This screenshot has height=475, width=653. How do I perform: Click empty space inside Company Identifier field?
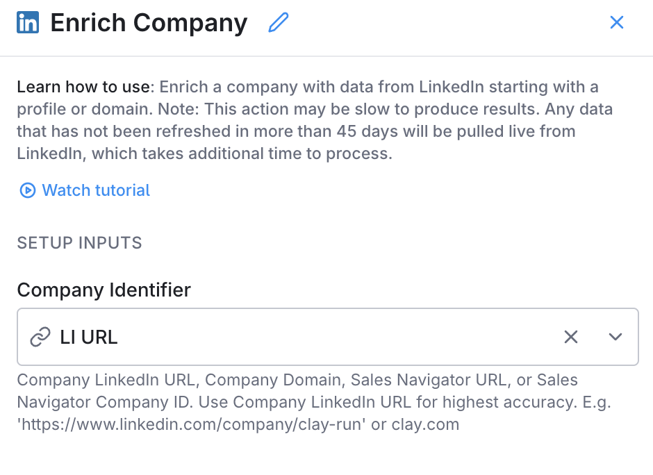333,337
